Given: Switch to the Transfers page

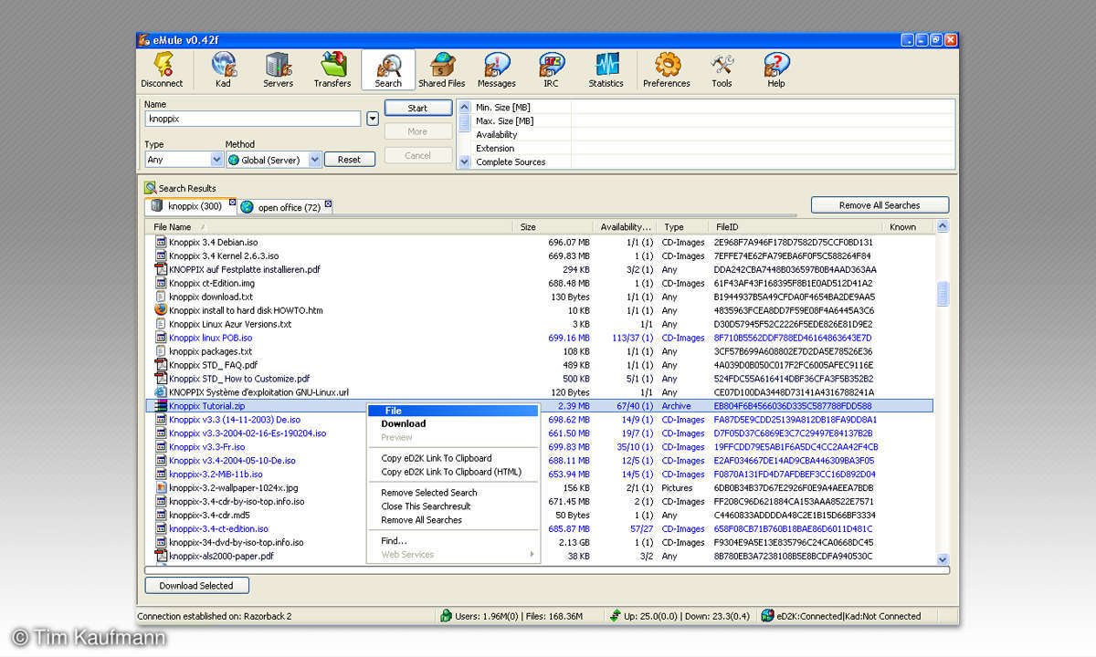Looking at the screenshot, I should (x=332, y=70).
